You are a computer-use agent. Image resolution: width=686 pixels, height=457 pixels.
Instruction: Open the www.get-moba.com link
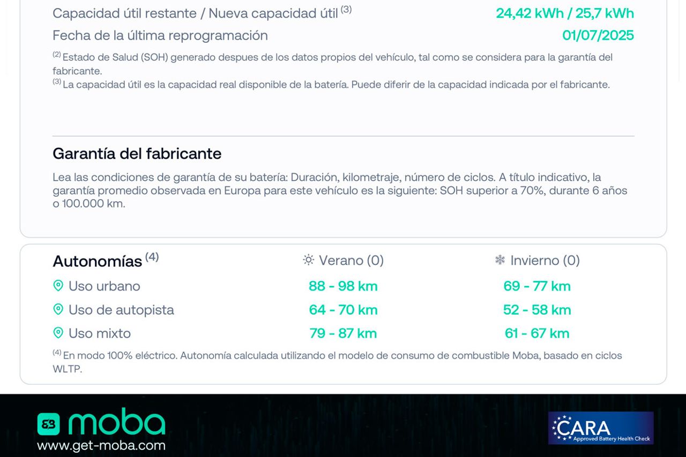[101, 445]
